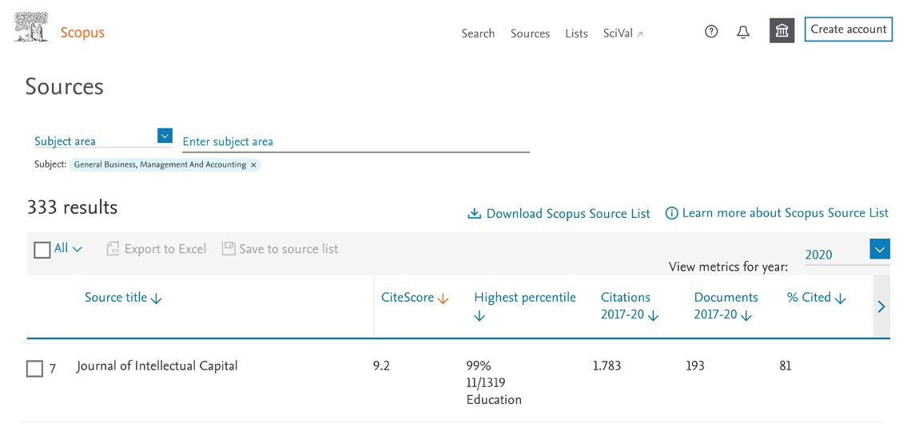Click the row number 7

click(x=52, y=368)
